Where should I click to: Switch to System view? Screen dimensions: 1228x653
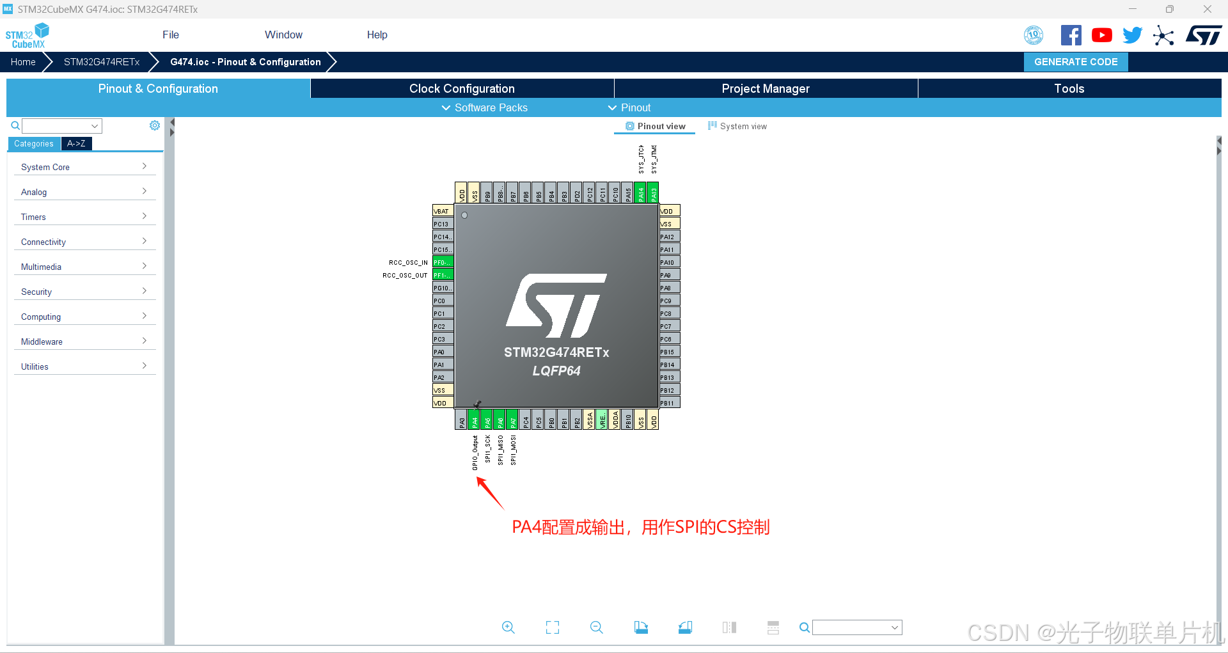(x=737, y=126)
